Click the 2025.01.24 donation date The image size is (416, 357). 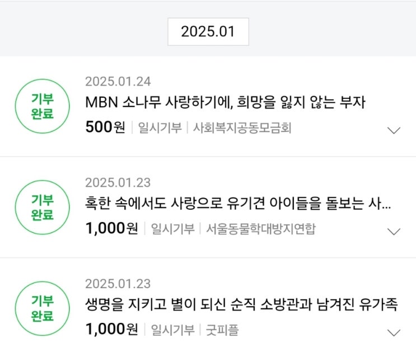[x=118, y=82]
